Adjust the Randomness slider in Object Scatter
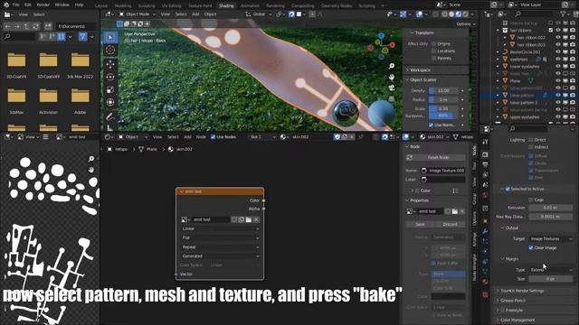 (443, 116)
